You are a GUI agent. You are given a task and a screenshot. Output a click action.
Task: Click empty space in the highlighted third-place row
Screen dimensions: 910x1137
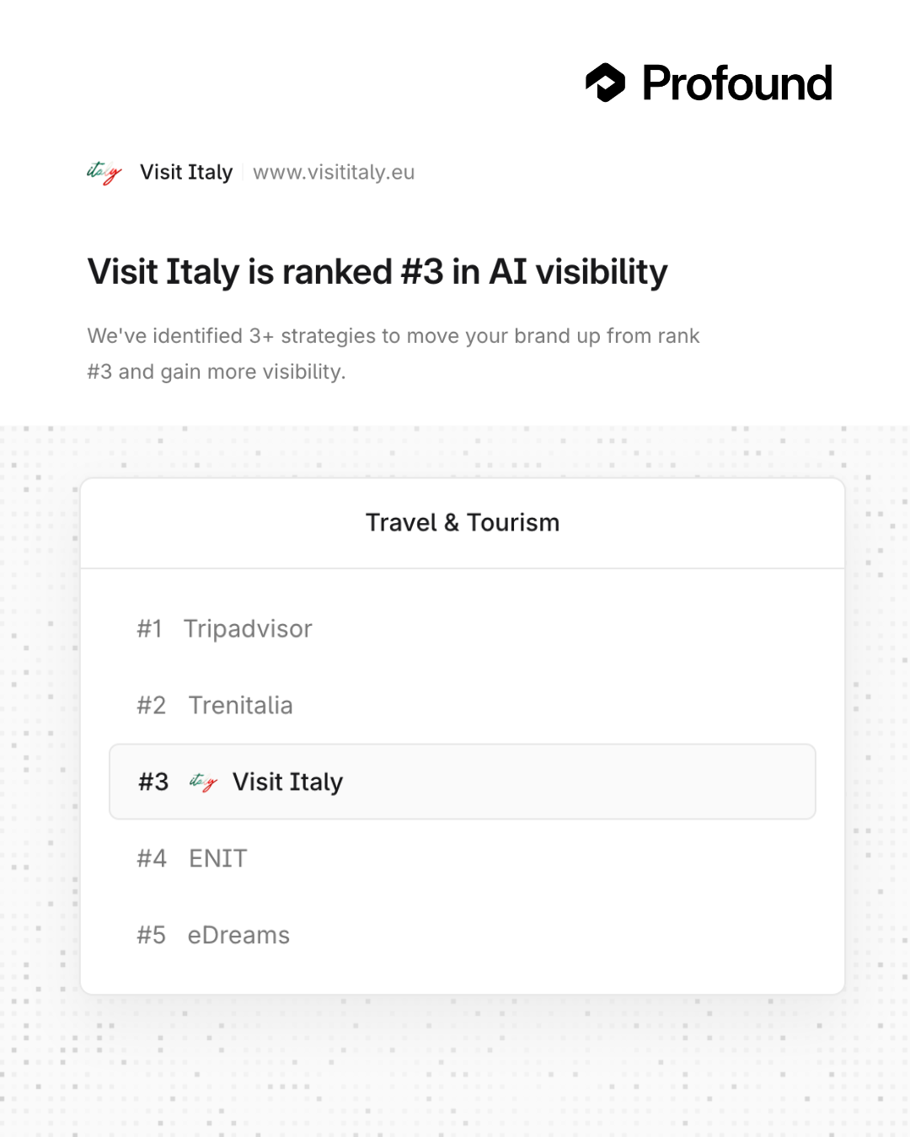pyautogui.click(x=590, y=782)
